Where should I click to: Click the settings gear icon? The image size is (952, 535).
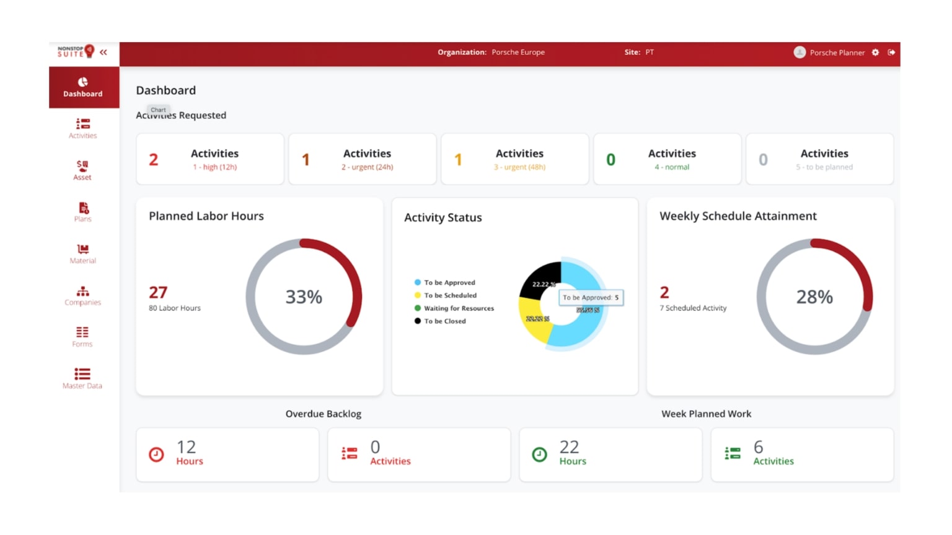click(x=875, y=53)
